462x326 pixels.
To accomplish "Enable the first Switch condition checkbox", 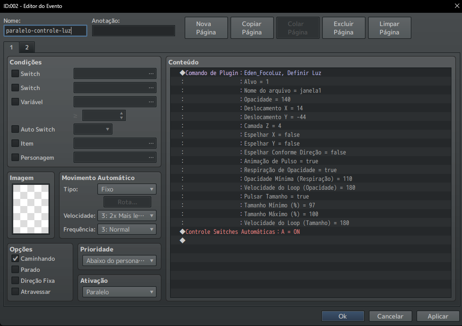I will (x=15, y=73).
